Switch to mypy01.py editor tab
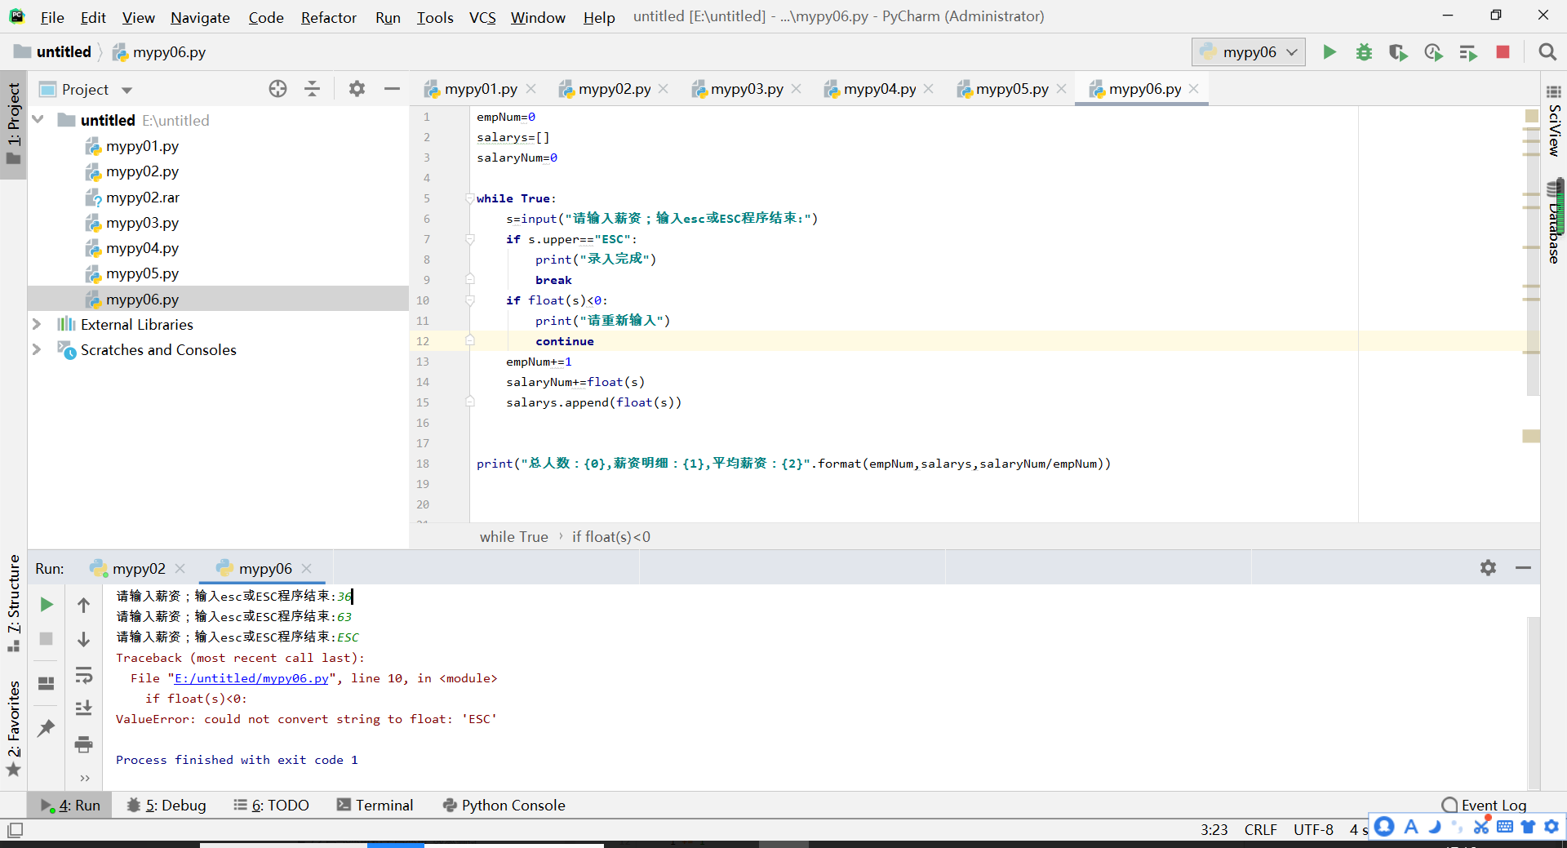This screenshot has height=848, width=1567. pyautogui.click(x=480, y=89)
